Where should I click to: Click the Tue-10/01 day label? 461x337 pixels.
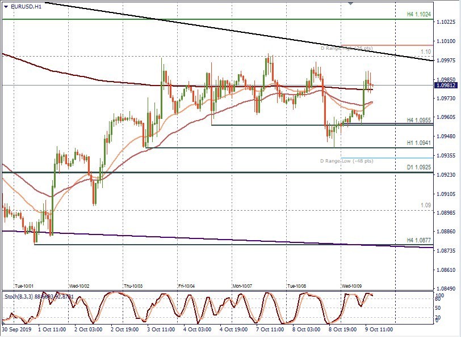click(24, 285)
